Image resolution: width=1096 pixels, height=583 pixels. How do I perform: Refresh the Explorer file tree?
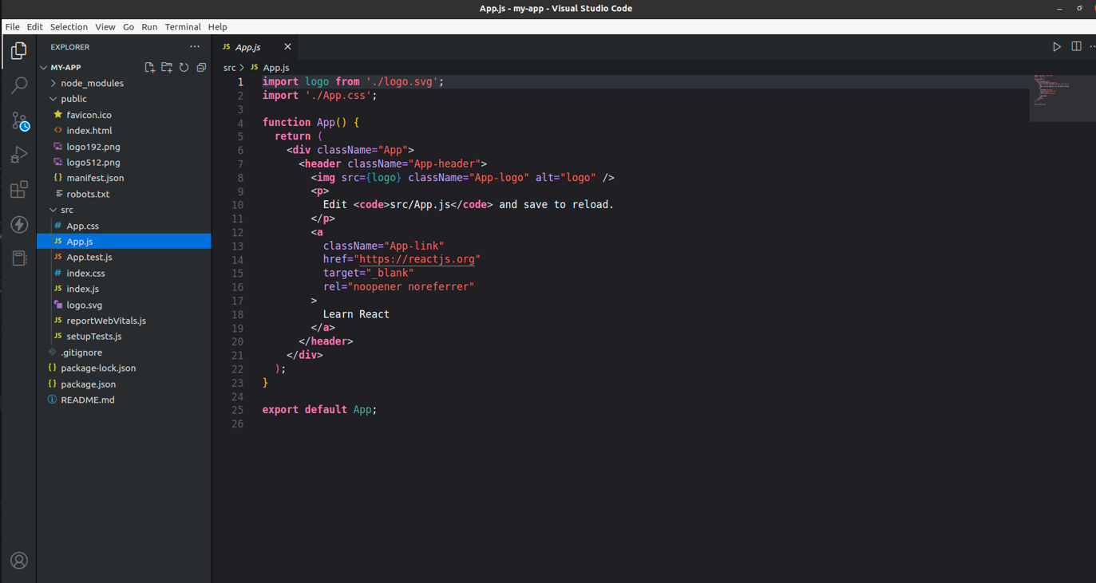click(184, 68)
